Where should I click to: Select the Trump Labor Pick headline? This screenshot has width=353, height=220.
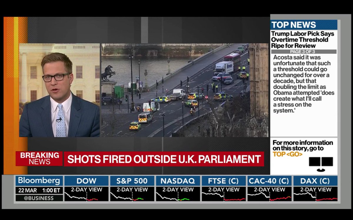click(303, 40)
